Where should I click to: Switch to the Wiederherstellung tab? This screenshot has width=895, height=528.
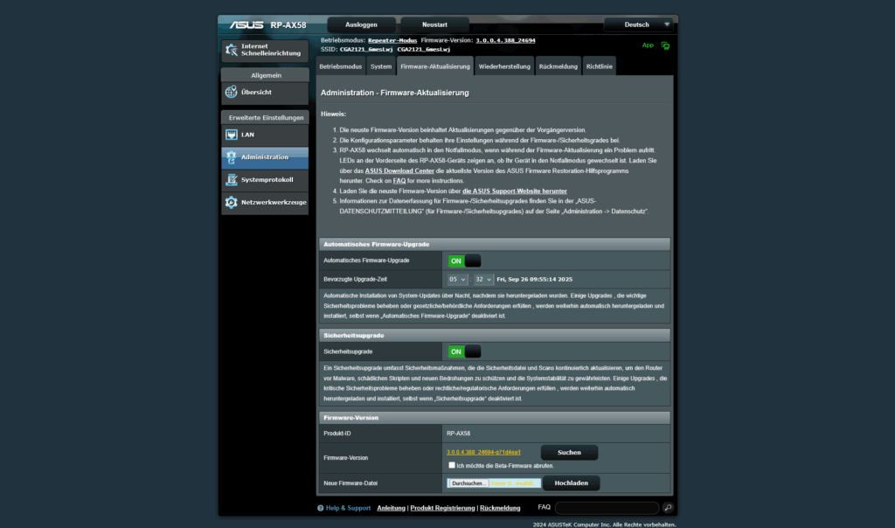[x=504, y=66]
